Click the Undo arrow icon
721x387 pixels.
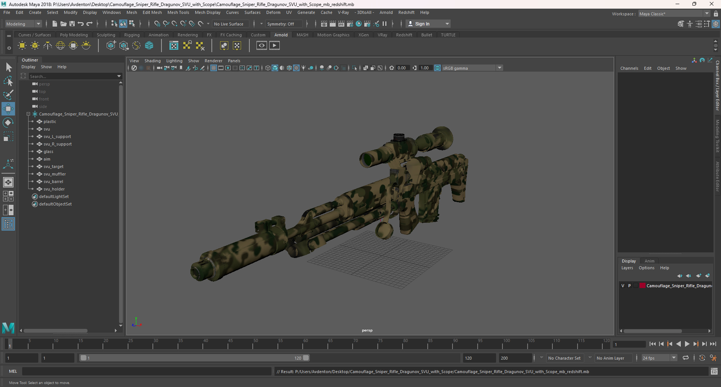81,24
